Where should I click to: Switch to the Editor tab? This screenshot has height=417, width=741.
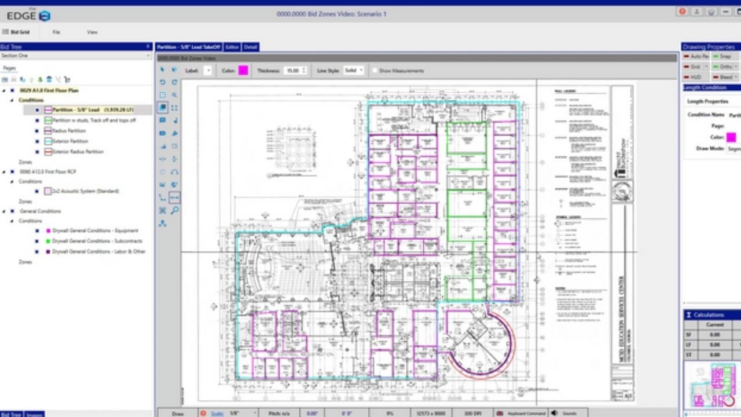click(x=232, y=47)
